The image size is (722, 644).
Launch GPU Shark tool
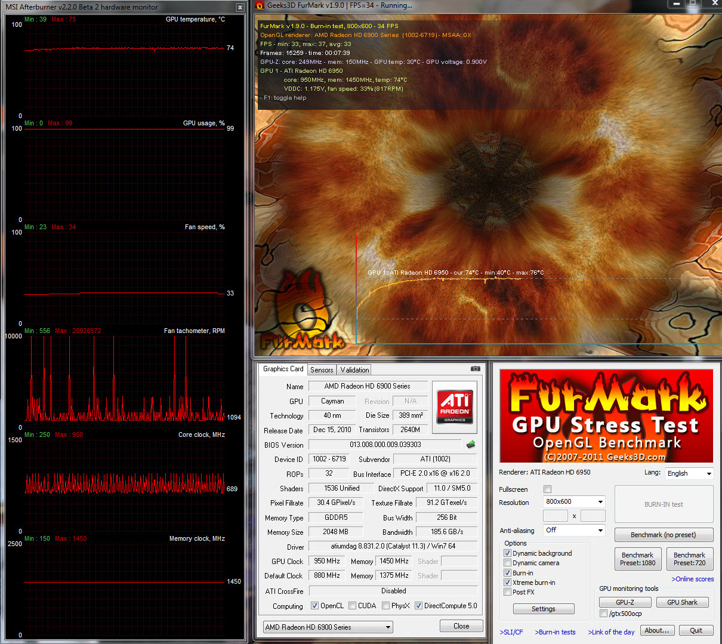click(x=682, y=602)
